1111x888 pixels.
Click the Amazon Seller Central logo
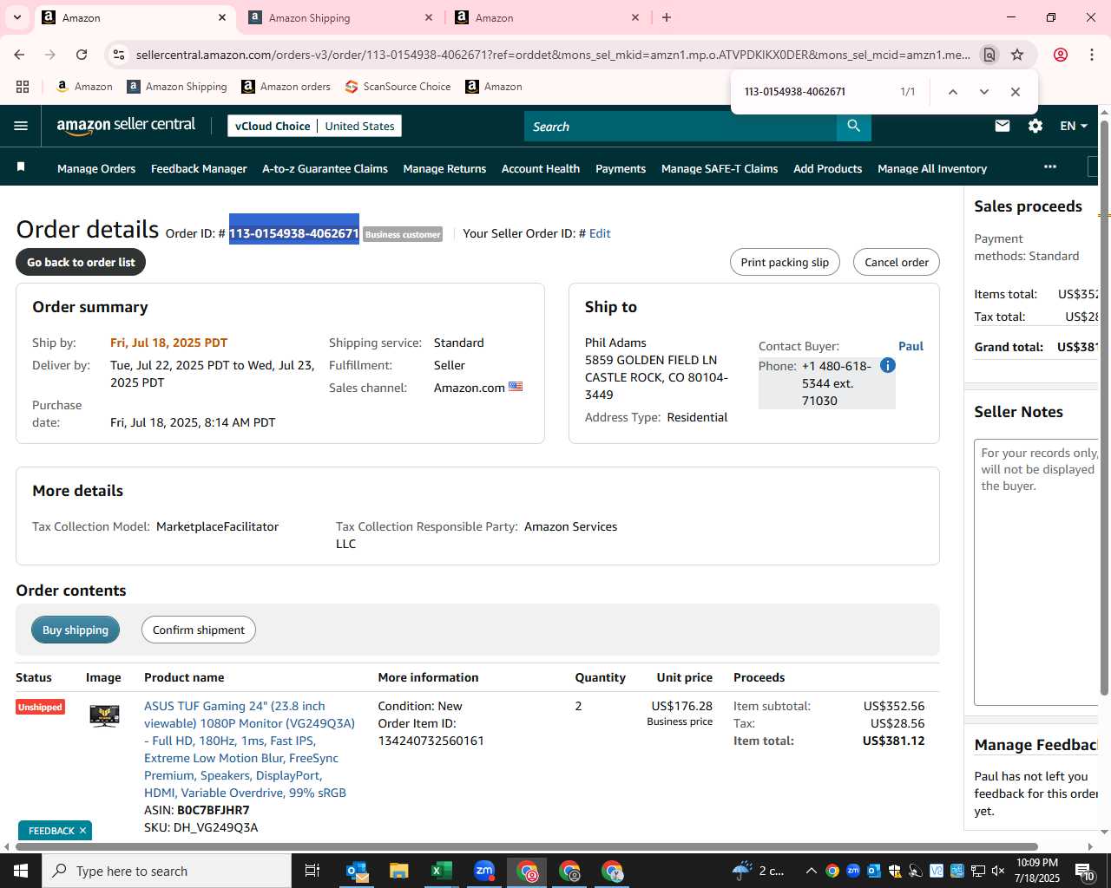(x=126, y=126)
